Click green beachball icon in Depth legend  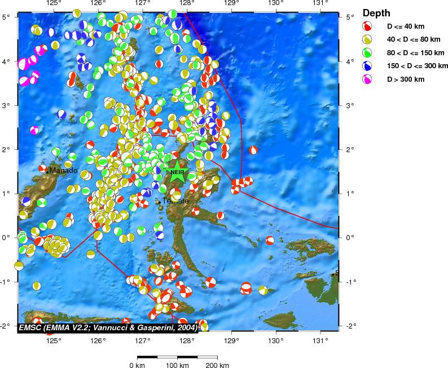[x=367, y=53]
